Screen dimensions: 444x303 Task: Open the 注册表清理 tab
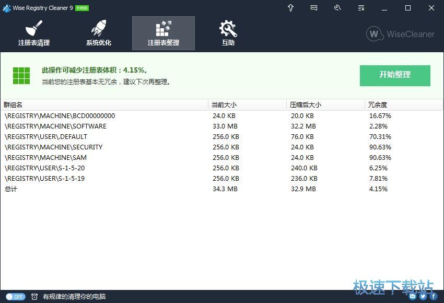[x=34, y=33]
